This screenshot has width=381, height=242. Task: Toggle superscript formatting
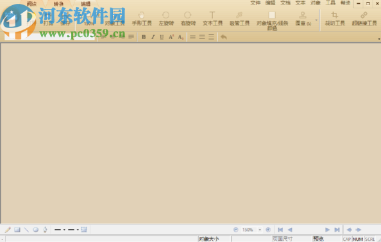(x=171, y=37)
